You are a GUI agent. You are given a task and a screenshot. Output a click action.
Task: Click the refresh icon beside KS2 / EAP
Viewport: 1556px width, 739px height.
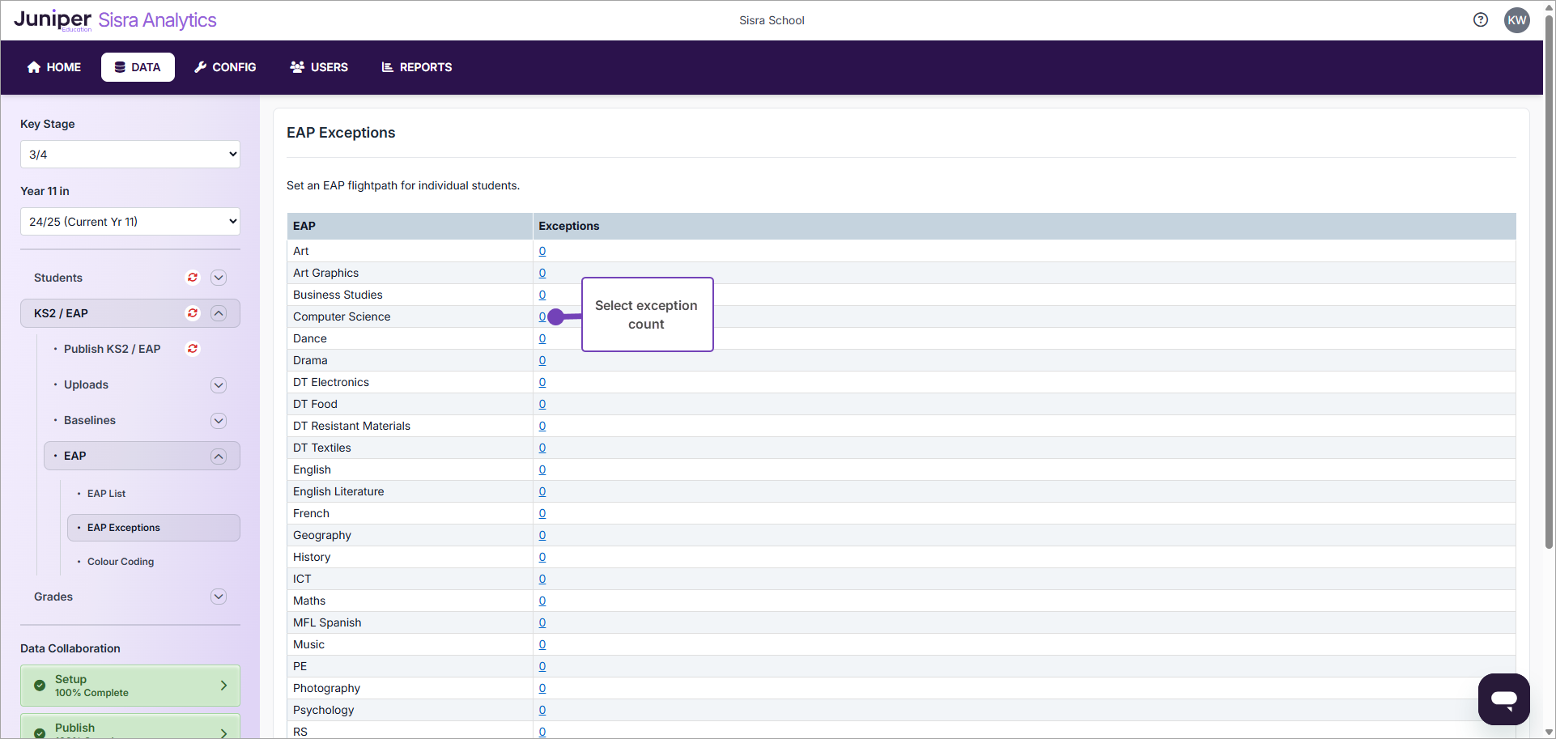pos(193,313)
